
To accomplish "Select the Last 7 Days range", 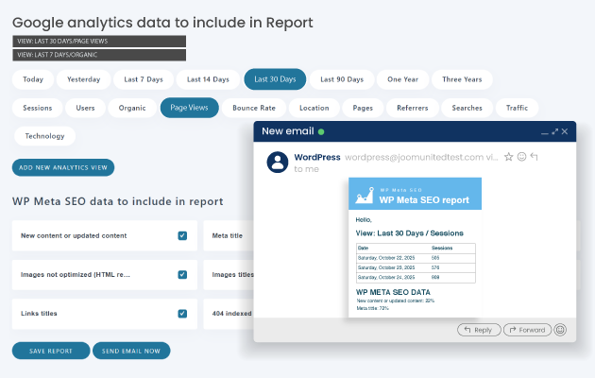I will click(x=144, y=79).
